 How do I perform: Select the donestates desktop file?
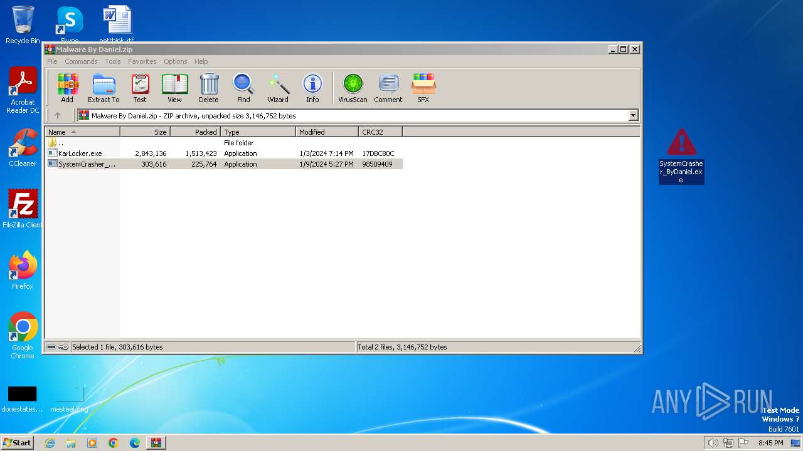pyautogui.click(x=22, y=400)
